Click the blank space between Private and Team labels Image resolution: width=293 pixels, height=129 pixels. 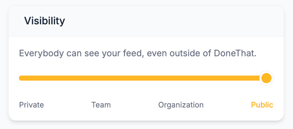click(67, 105)
